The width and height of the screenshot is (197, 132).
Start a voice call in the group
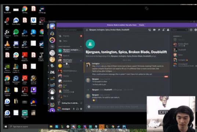click(150, 30)
